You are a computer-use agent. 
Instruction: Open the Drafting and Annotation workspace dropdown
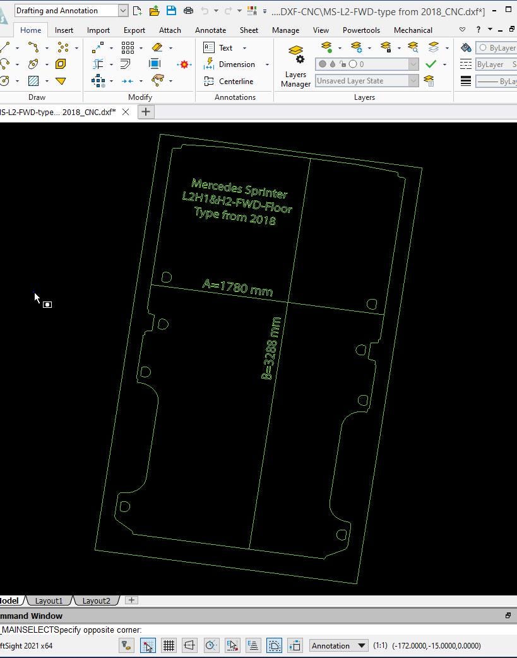pyautogui.click(x=122, y=11)
